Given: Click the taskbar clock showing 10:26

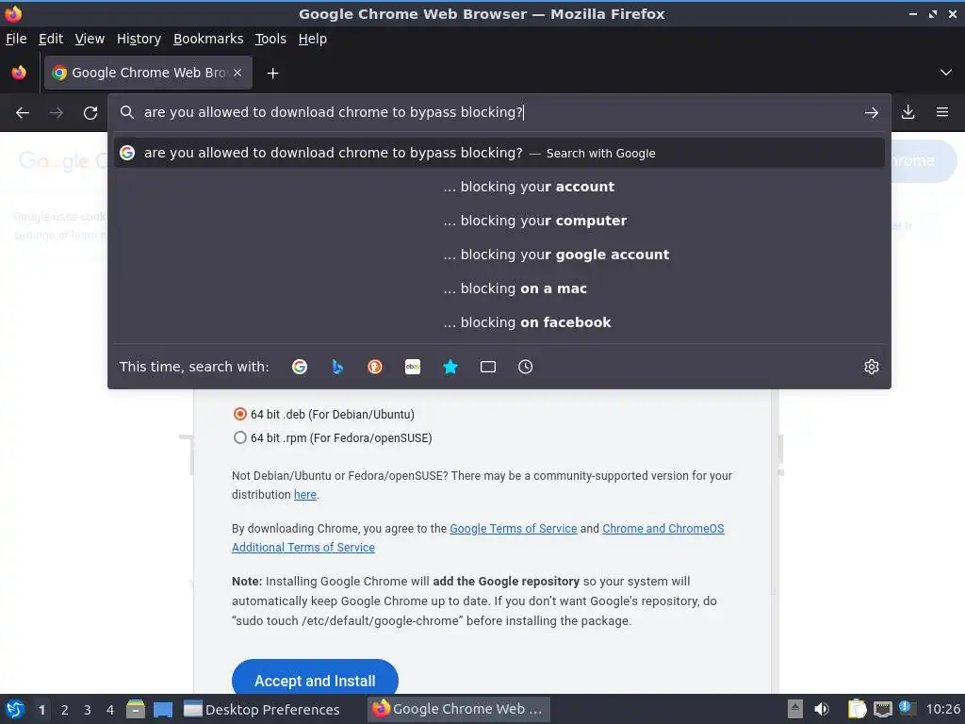Looking at the screenshot, I should 942,709.
